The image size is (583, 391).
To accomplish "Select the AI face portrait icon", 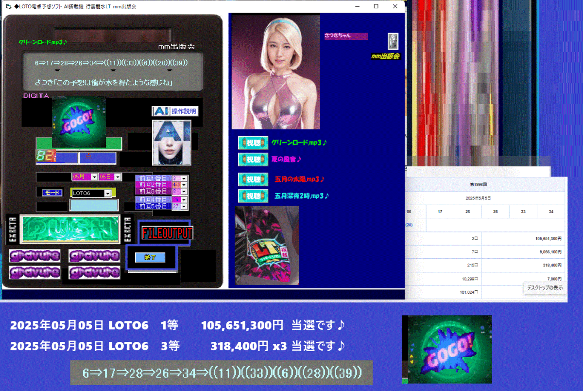I will point(171,143).
